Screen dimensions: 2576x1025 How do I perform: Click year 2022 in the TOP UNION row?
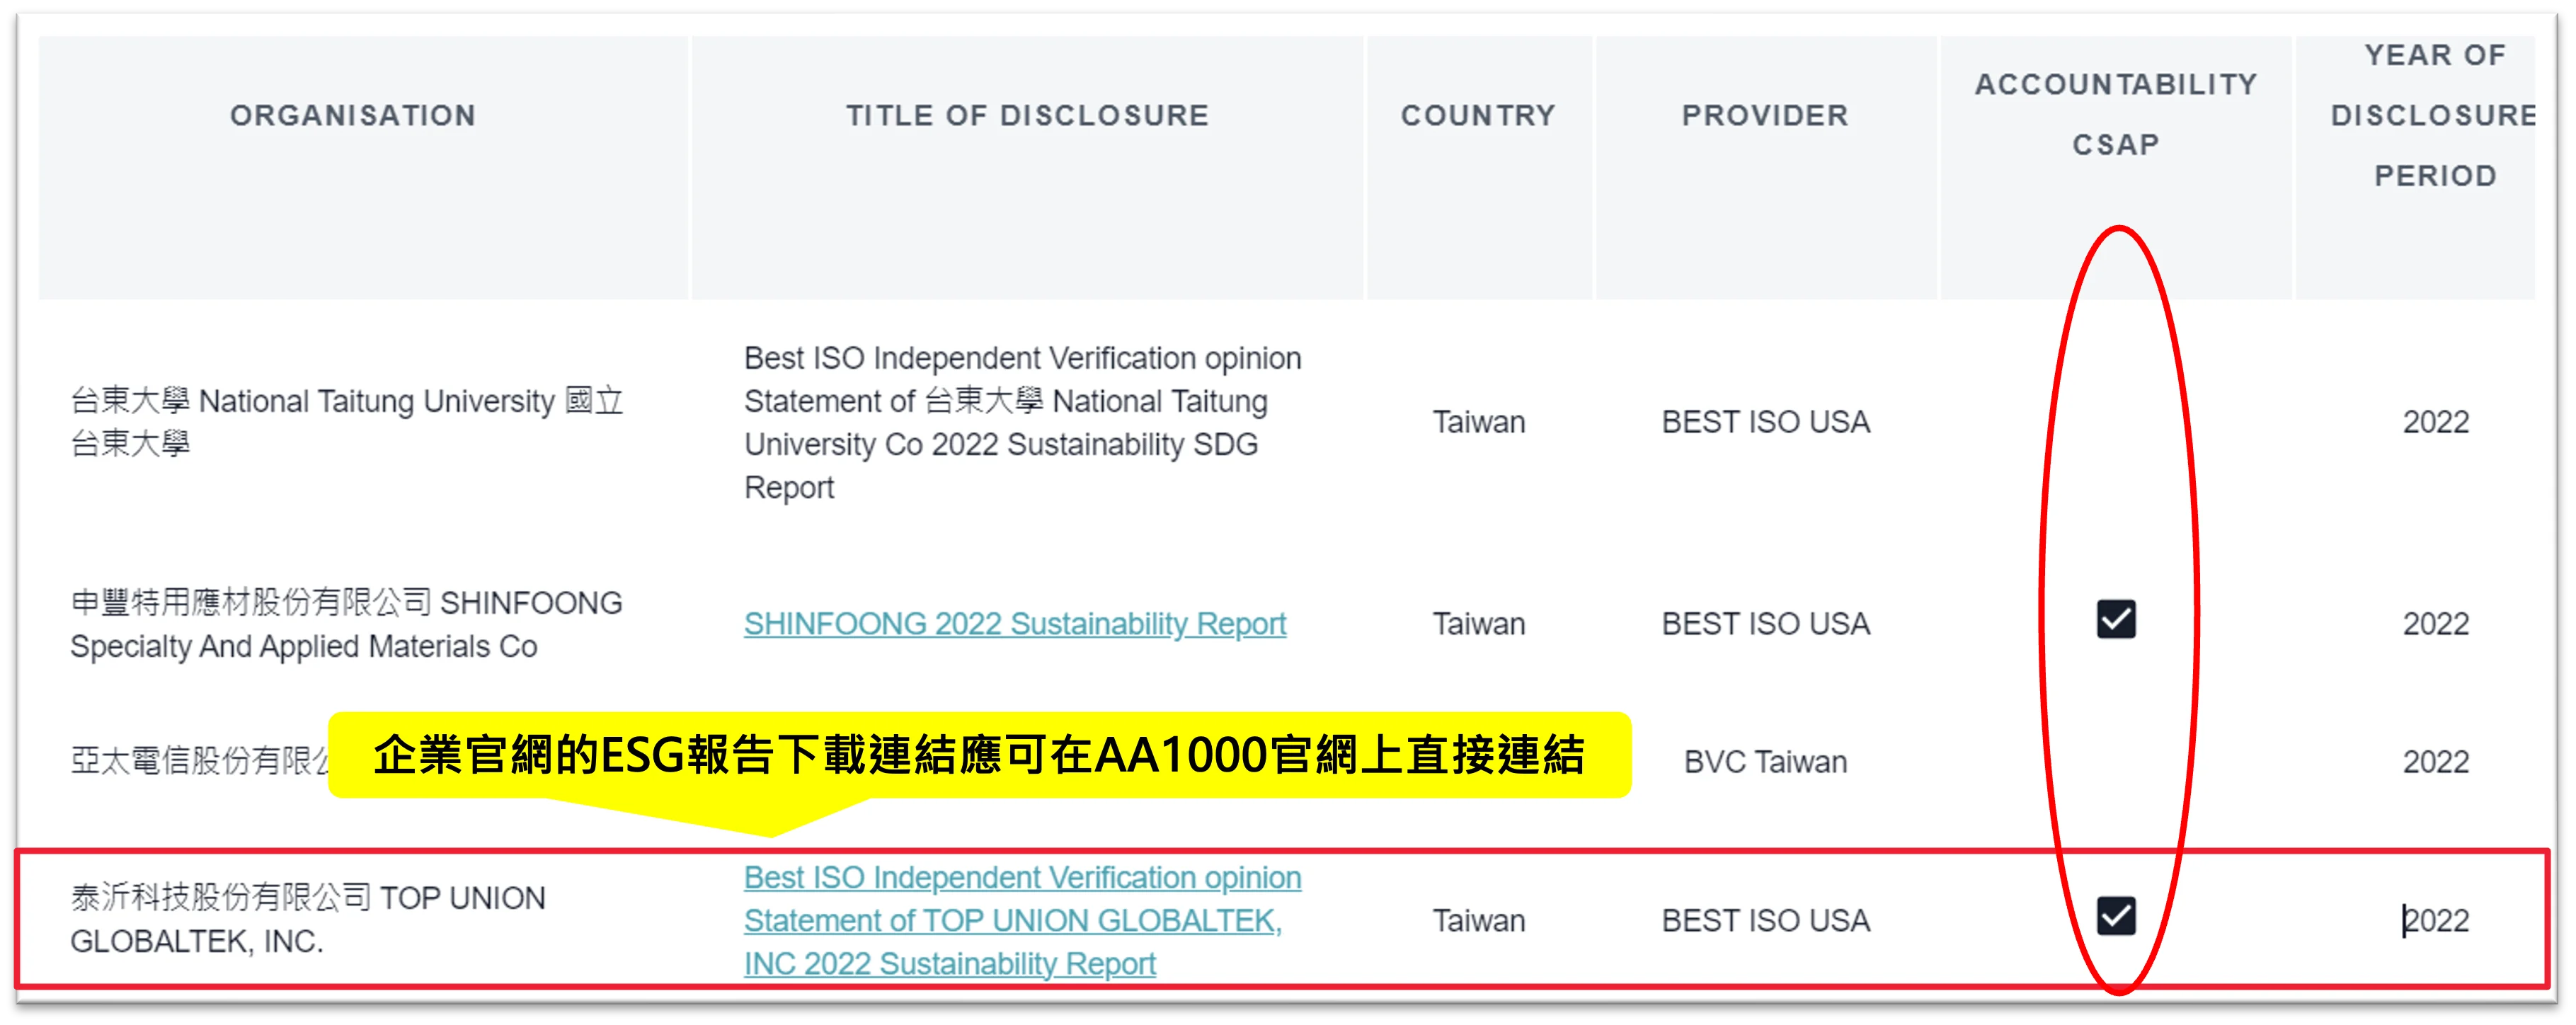pos(2436,920)
